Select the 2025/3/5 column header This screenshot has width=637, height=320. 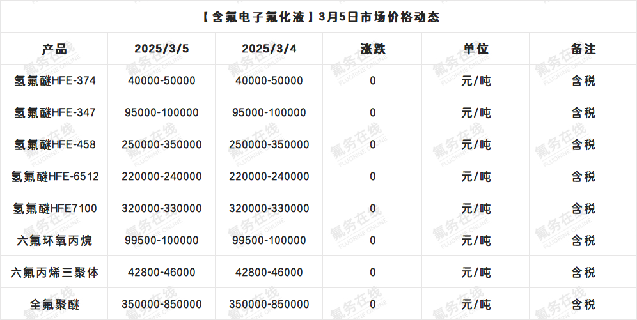click(x=162, y=49)
